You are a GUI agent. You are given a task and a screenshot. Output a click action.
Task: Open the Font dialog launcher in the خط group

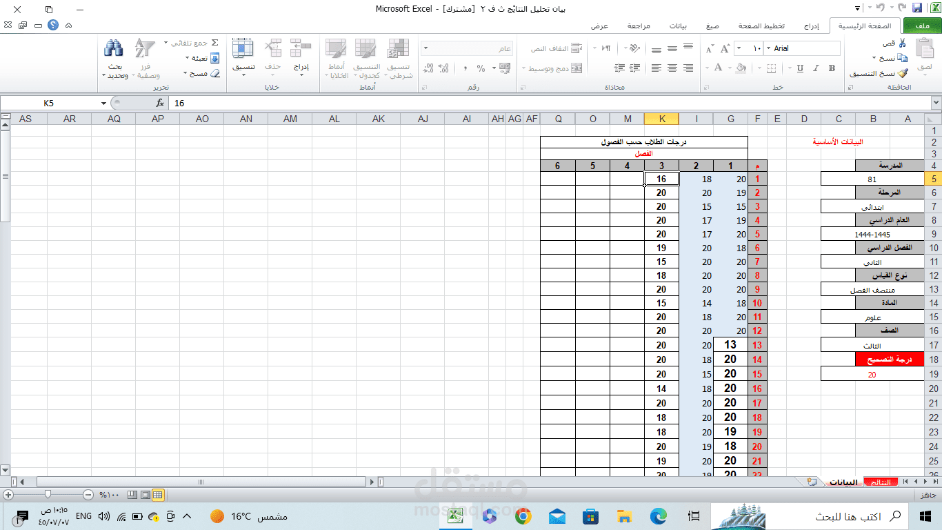coord(705,88)
